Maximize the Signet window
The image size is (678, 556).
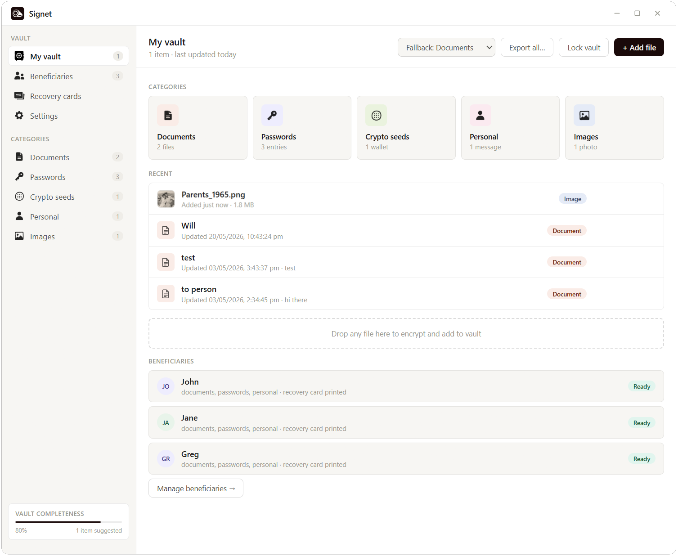pos(637,13)
